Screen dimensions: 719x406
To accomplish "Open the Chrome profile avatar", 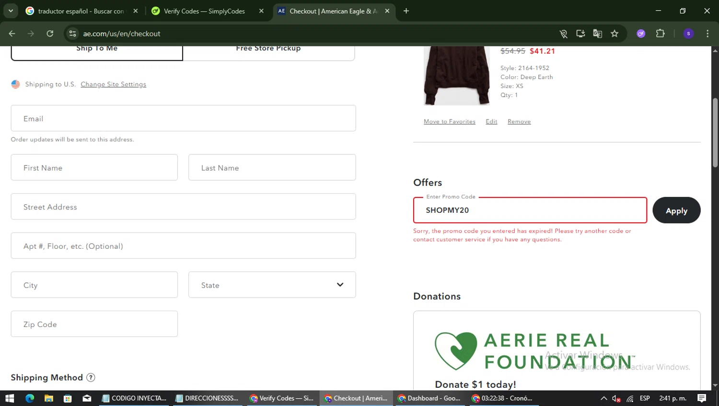I will (688, 34).
